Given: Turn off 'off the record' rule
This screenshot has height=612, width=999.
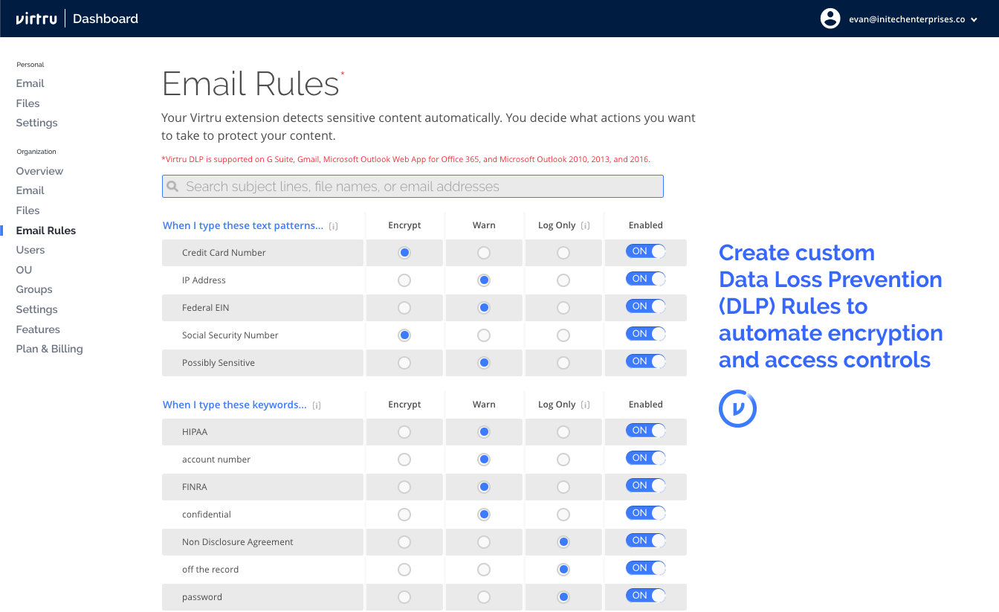Looking at the screenshot, I should click(x=645, y=568).
